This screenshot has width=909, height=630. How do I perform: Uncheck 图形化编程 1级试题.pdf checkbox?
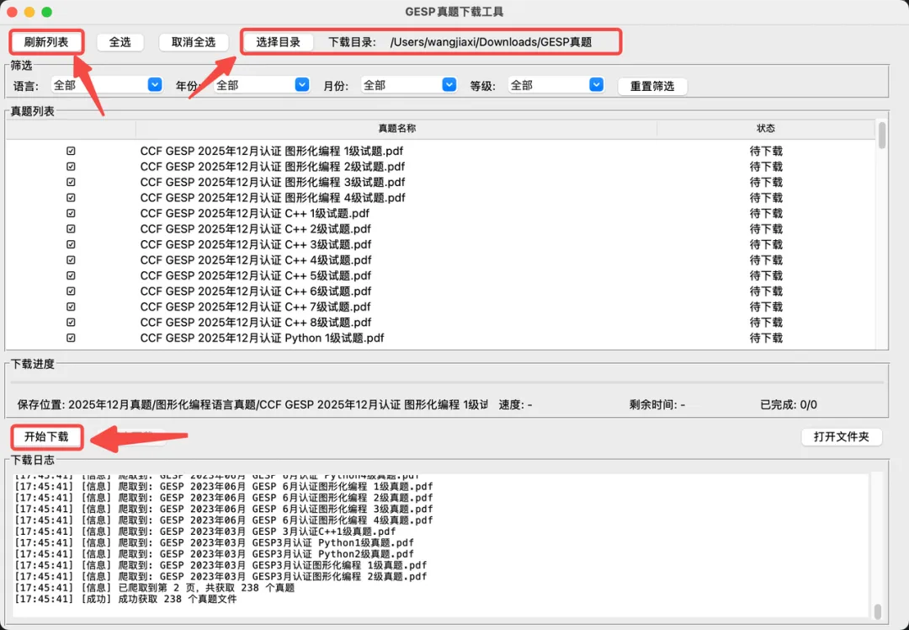click(x=71, y=151)
